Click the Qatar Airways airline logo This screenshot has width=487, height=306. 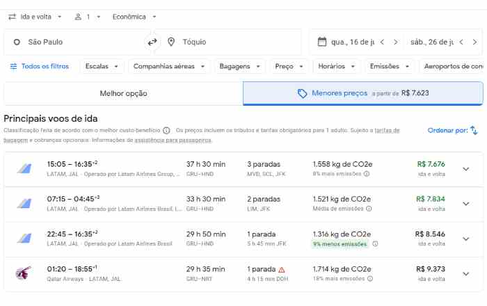(x=24, y=273)
